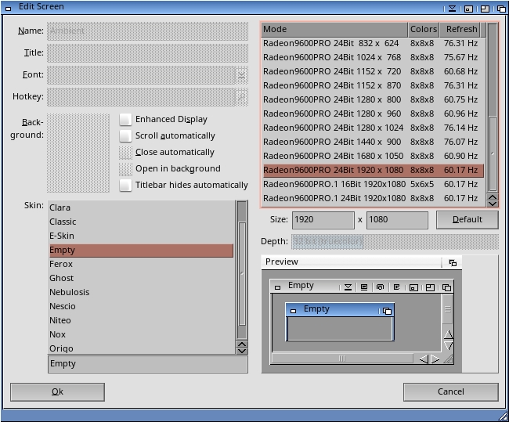This screenshot has height=422, width=509.
Task: Click iconify gadget in Edit Screen titlebar
Action: tap(452, 9)
